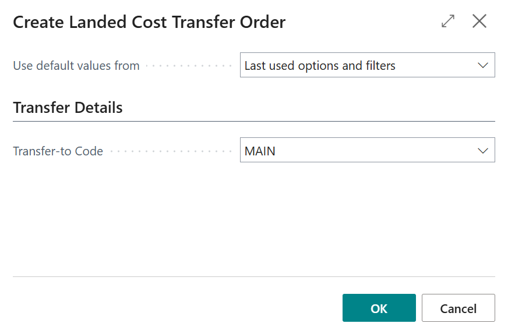Viewport: 508px width, 334px height.
Task: Click the Last used options and filters text
Action: click(320, 66)
